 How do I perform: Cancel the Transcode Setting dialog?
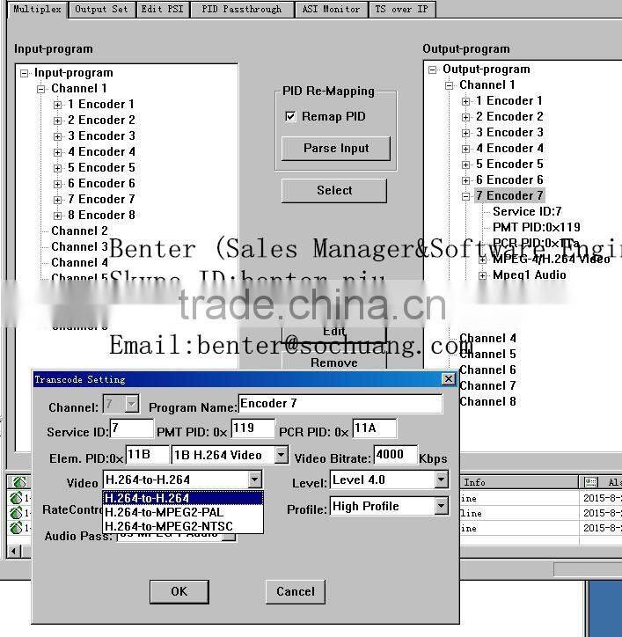click(296, 591)
